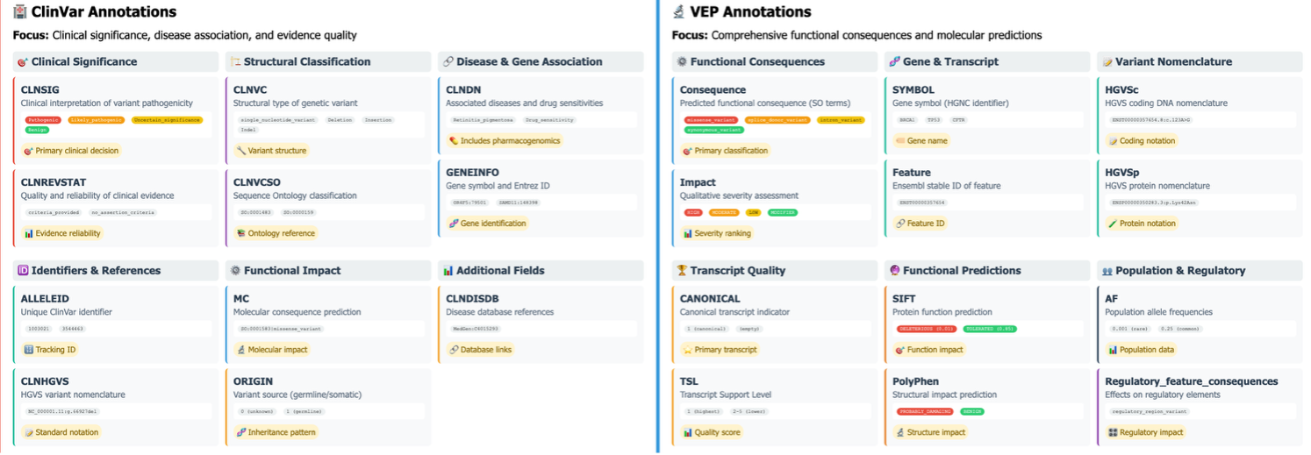The width and height of the screenshot is (1311, 455).
Task: Click the HIGH impact severity badge
Action: pyautogui.click(x=693, y=212)
